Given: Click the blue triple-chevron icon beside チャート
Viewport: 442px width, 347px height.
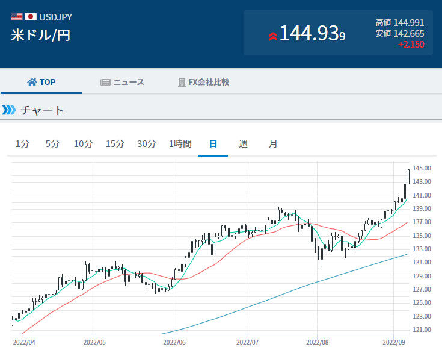Looking at the screenshot, I should (9, 110).
